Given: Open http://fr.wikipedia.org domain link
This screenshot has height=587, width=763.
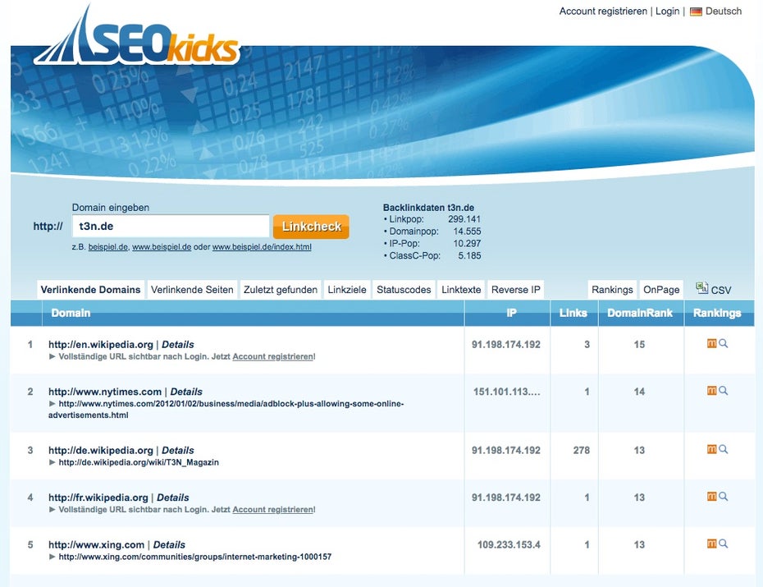Looking at the screenshot, I should [x=98, y=498].
